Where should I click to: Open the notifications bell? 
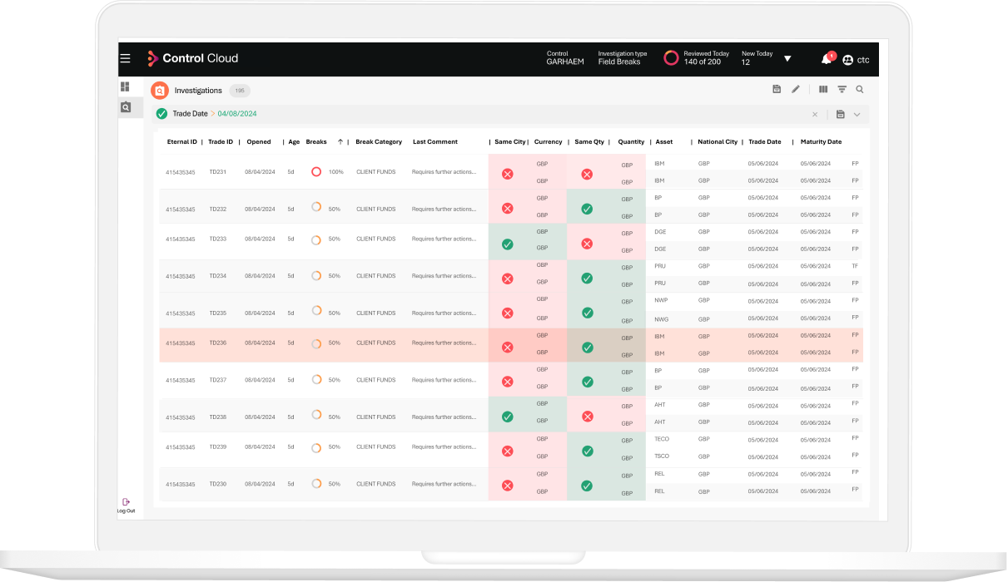click(x=827, y=59)
